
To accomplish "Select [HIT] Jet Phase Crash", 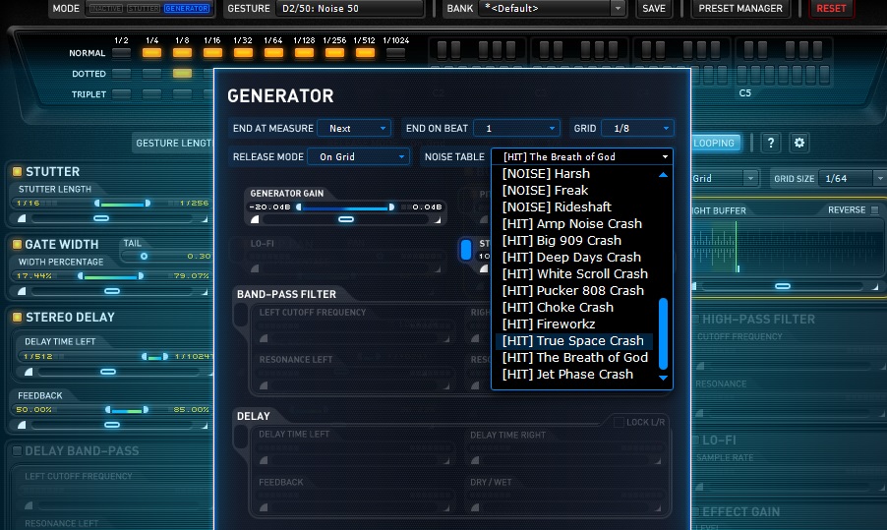I will (x=573, y=374).
